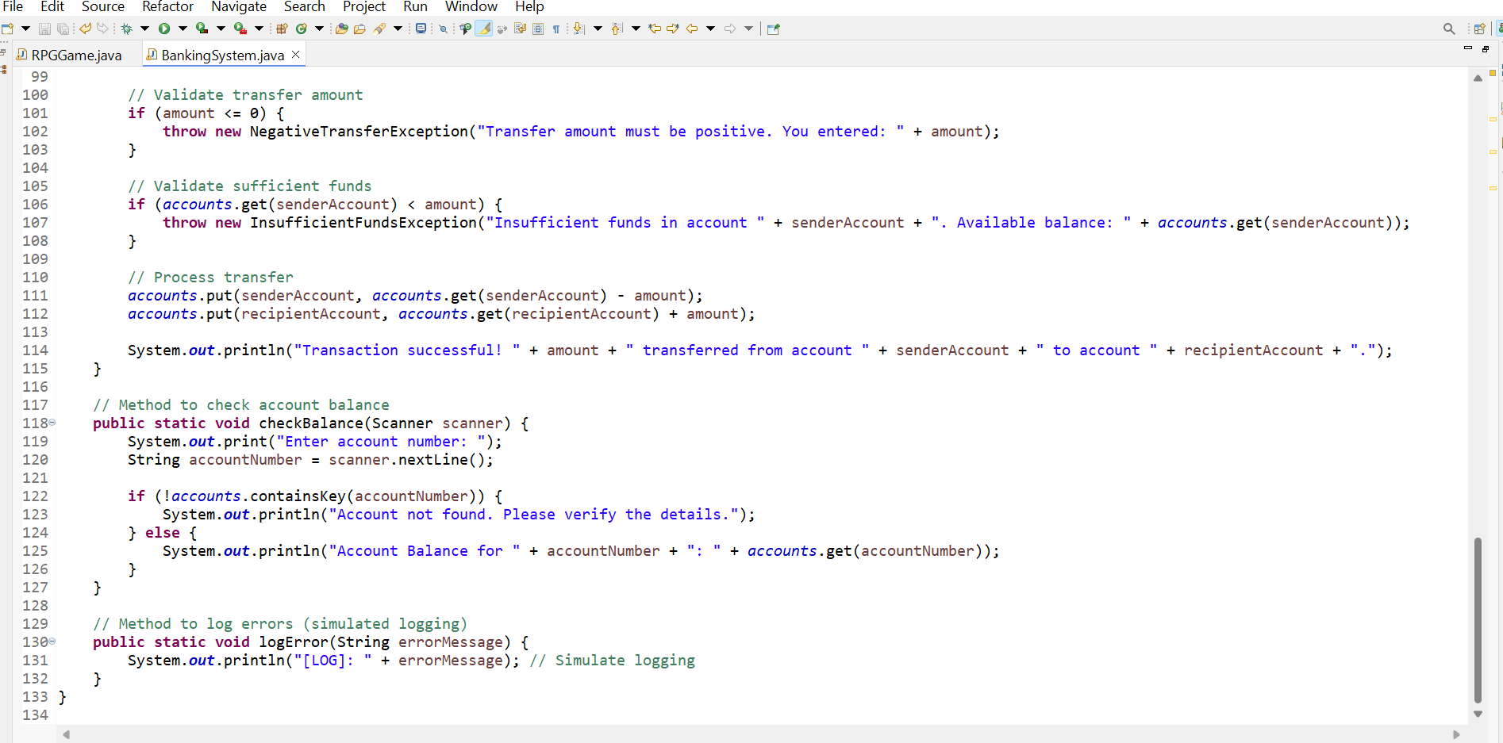1503x743 pixels.
Task: Click 'NegativeTransferException' on line 102
Action: 359,132
